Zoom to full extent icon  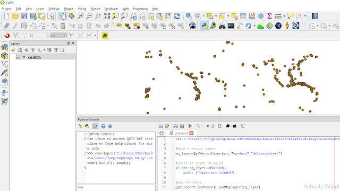click(107, 16)
